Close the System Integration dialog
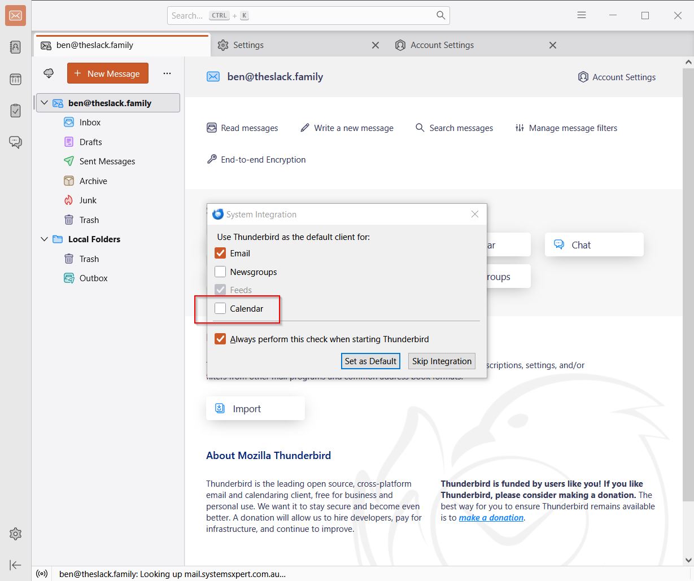Viewport: 694px width, 581px height. pyautogui.click(x=475, y=214)
